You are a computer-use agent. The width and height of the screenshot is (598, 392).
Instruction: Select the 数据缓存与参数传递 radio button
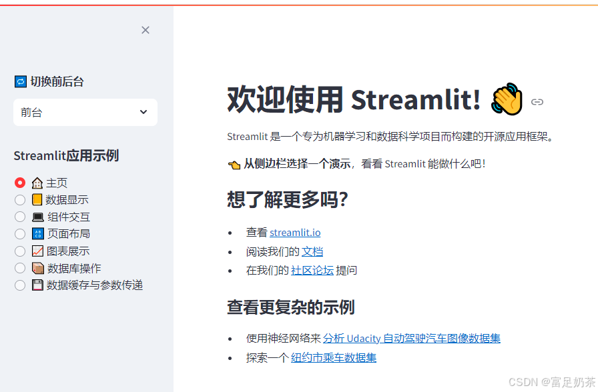click(20, 285)
